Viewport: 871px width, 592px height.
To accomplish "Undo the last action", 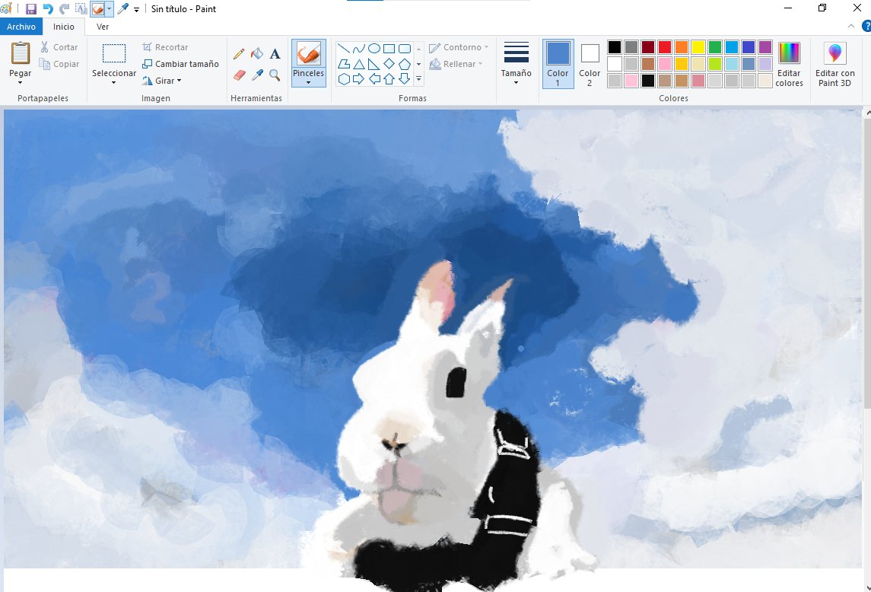I will click(48, 9).
